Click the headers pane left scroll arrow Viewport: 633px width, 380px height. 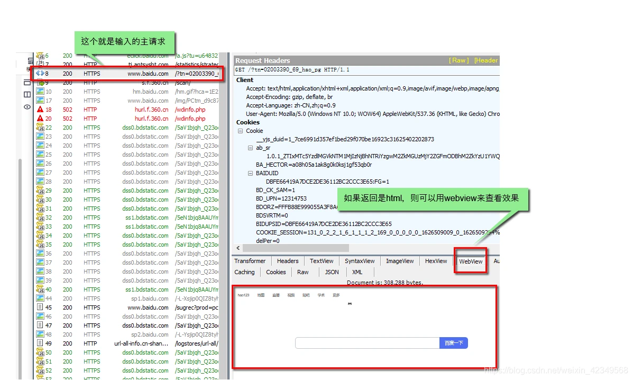tap(238, 248)
